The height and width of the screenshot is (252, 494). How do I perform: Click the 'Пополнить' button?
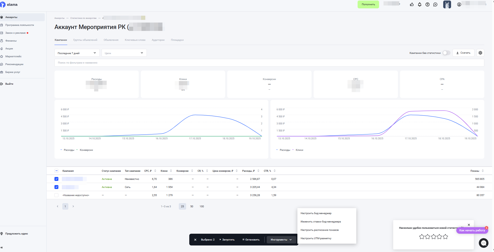pyautogui.click(x=368, y=4)
